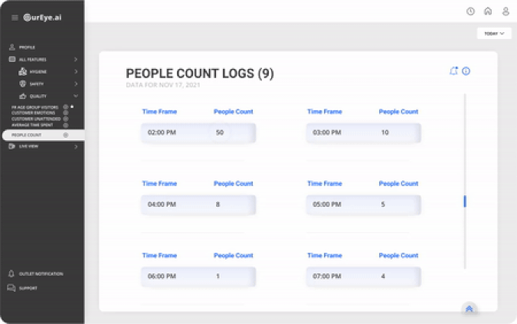Go to home via the house icon
This screenshot has height=324, width=517.
point(488,11)
